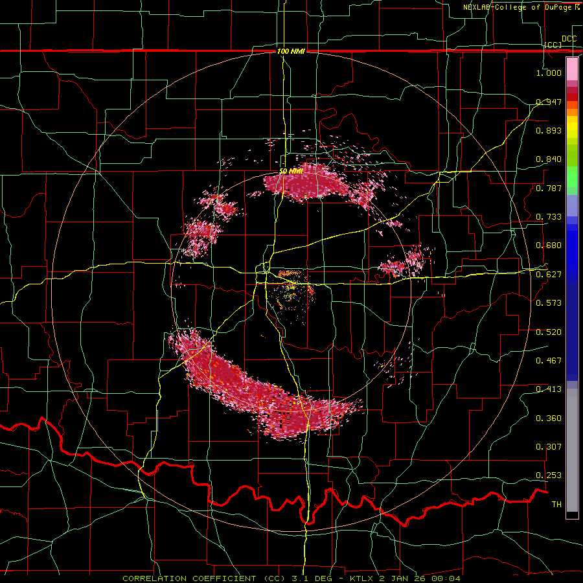Select the 0.253 legend value
The height and width of the screenshot is (583, 583).
tap(549, 475)
